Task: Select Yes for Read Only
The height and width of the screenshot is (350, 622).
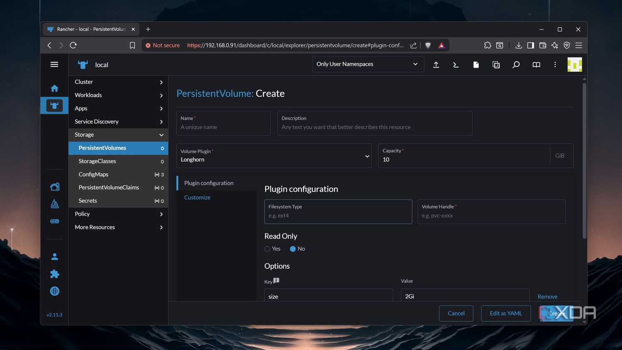Action: (267, 249)
